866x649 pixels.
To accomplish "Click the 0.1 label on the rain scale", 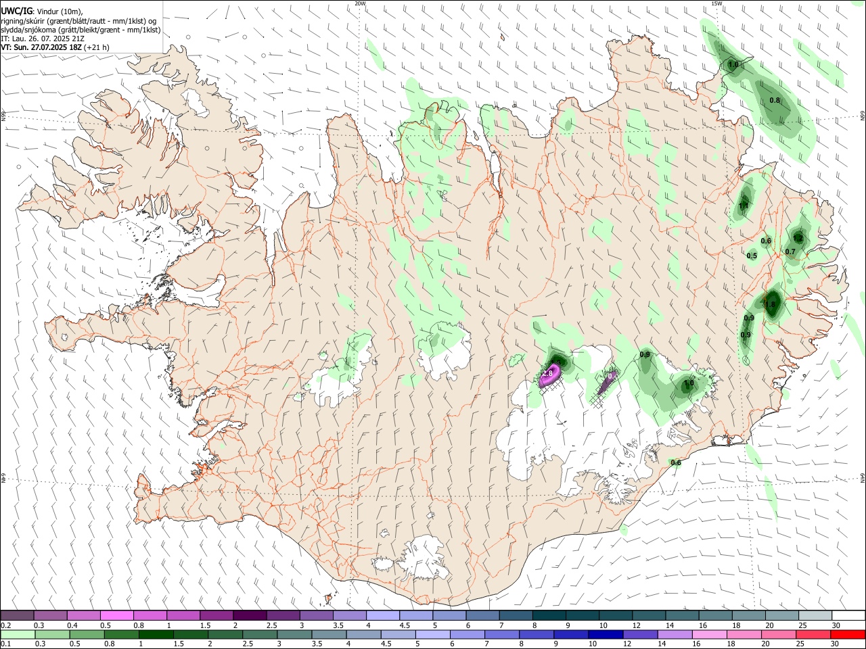I will click(6, 644).
